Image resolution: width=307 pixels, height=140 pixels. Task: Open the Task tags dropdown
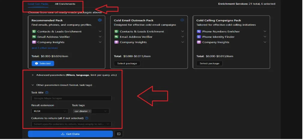[x=90, y=111]
